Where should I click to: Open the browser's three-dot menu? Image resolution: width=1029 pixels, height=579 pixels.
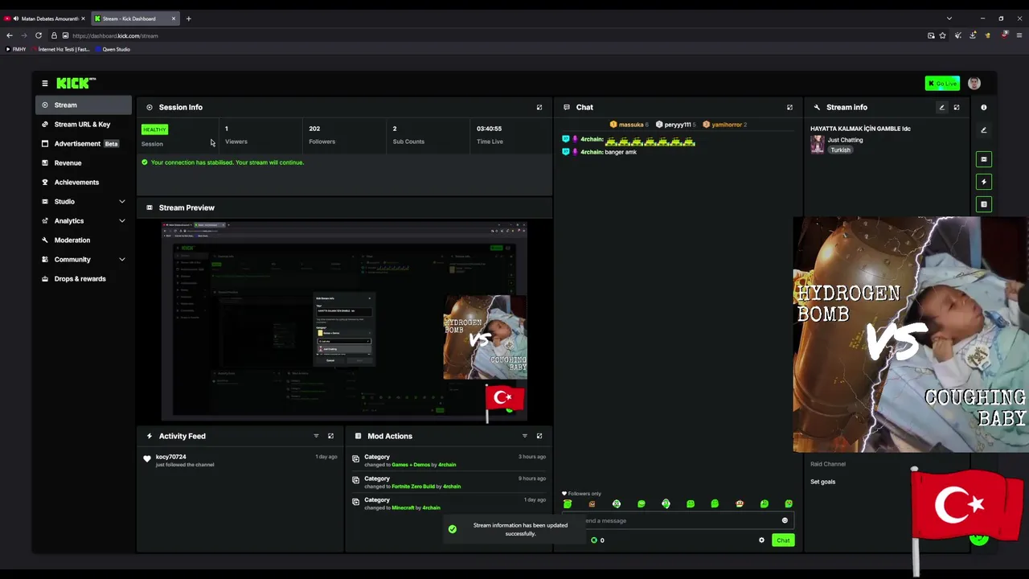[1019, 35]
